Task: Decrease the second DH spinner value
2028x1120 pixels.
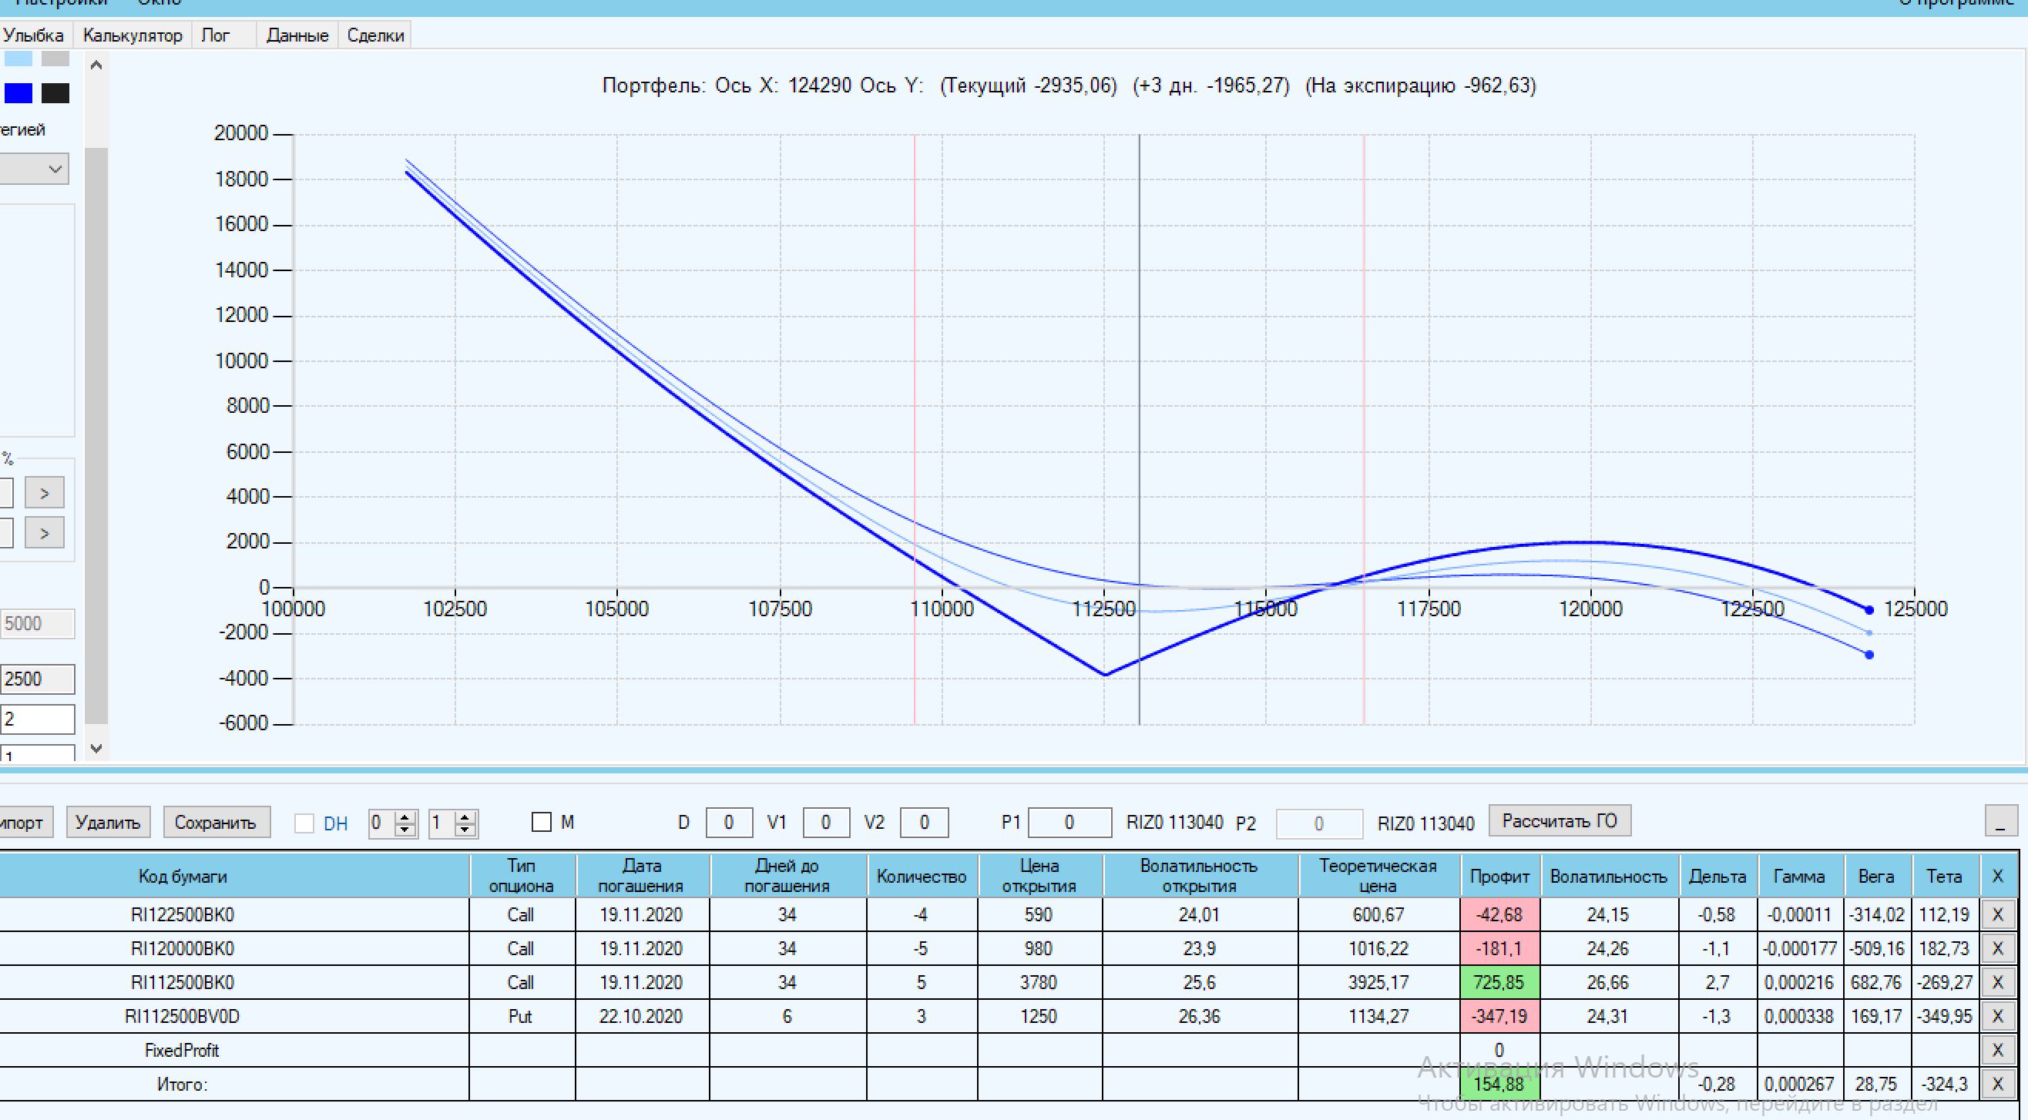Action: click(x=465, y=830)
